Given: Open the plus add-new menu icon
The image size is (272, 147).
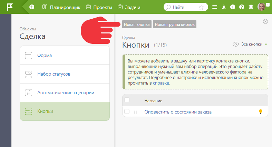Looking at the screenshot, I should click(32, 7).
